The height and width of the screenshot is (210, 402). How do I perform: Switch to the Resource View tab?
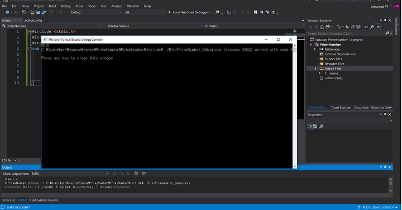click(381, 107)
